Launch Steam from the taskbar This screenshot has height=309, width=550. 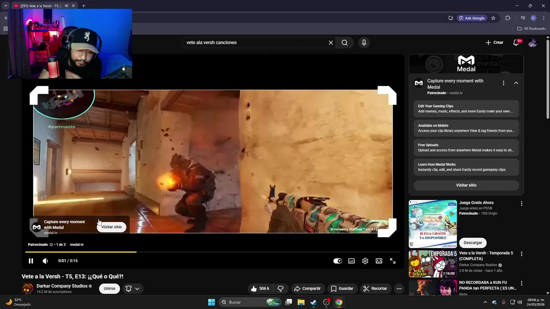[x=314, y=302]
